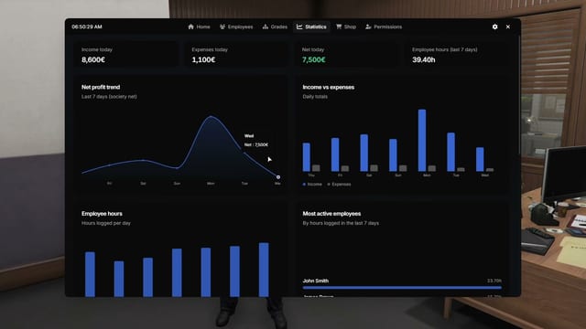Open the Grades tab
The width and height of the screenshot is (586, 329).
(x=275, y=27)
